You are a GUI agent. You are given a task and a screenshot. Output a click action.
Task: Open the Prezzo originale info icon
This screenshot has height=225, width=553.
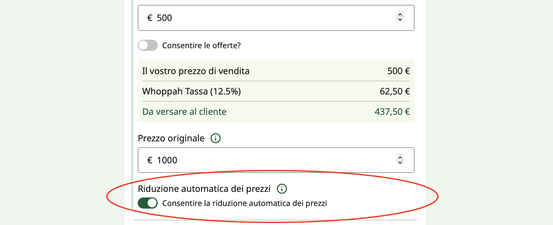[215, 138]
